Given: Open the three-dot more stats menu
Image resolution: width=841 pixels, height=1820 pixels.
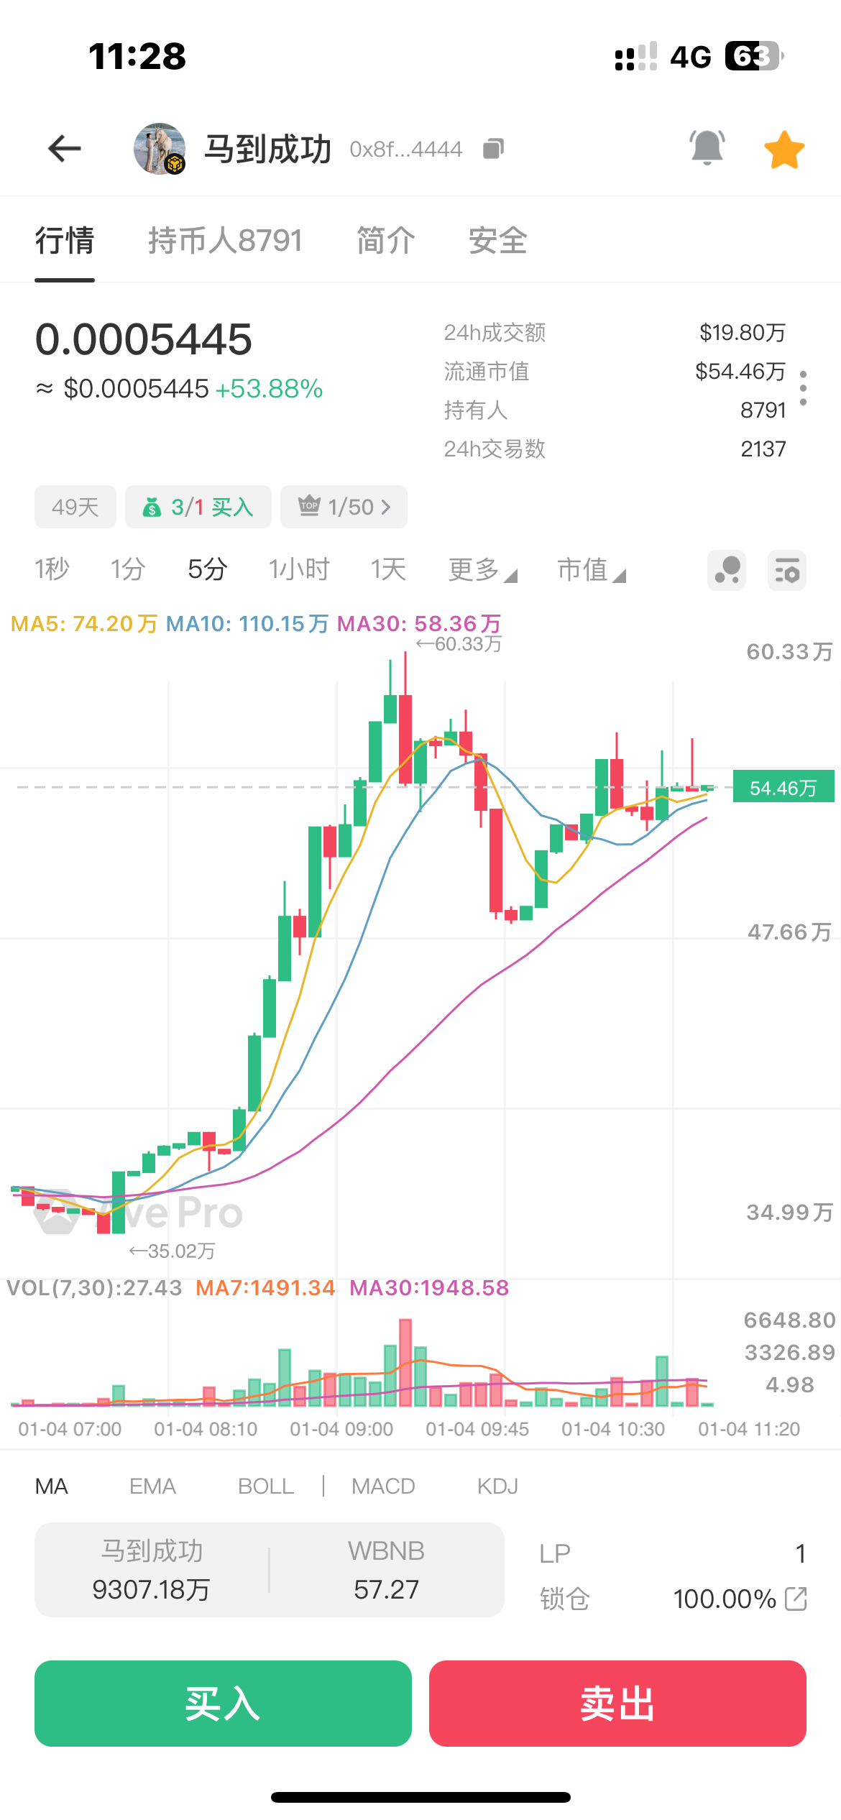Looking at the screenshot, I should coord(803,388).
